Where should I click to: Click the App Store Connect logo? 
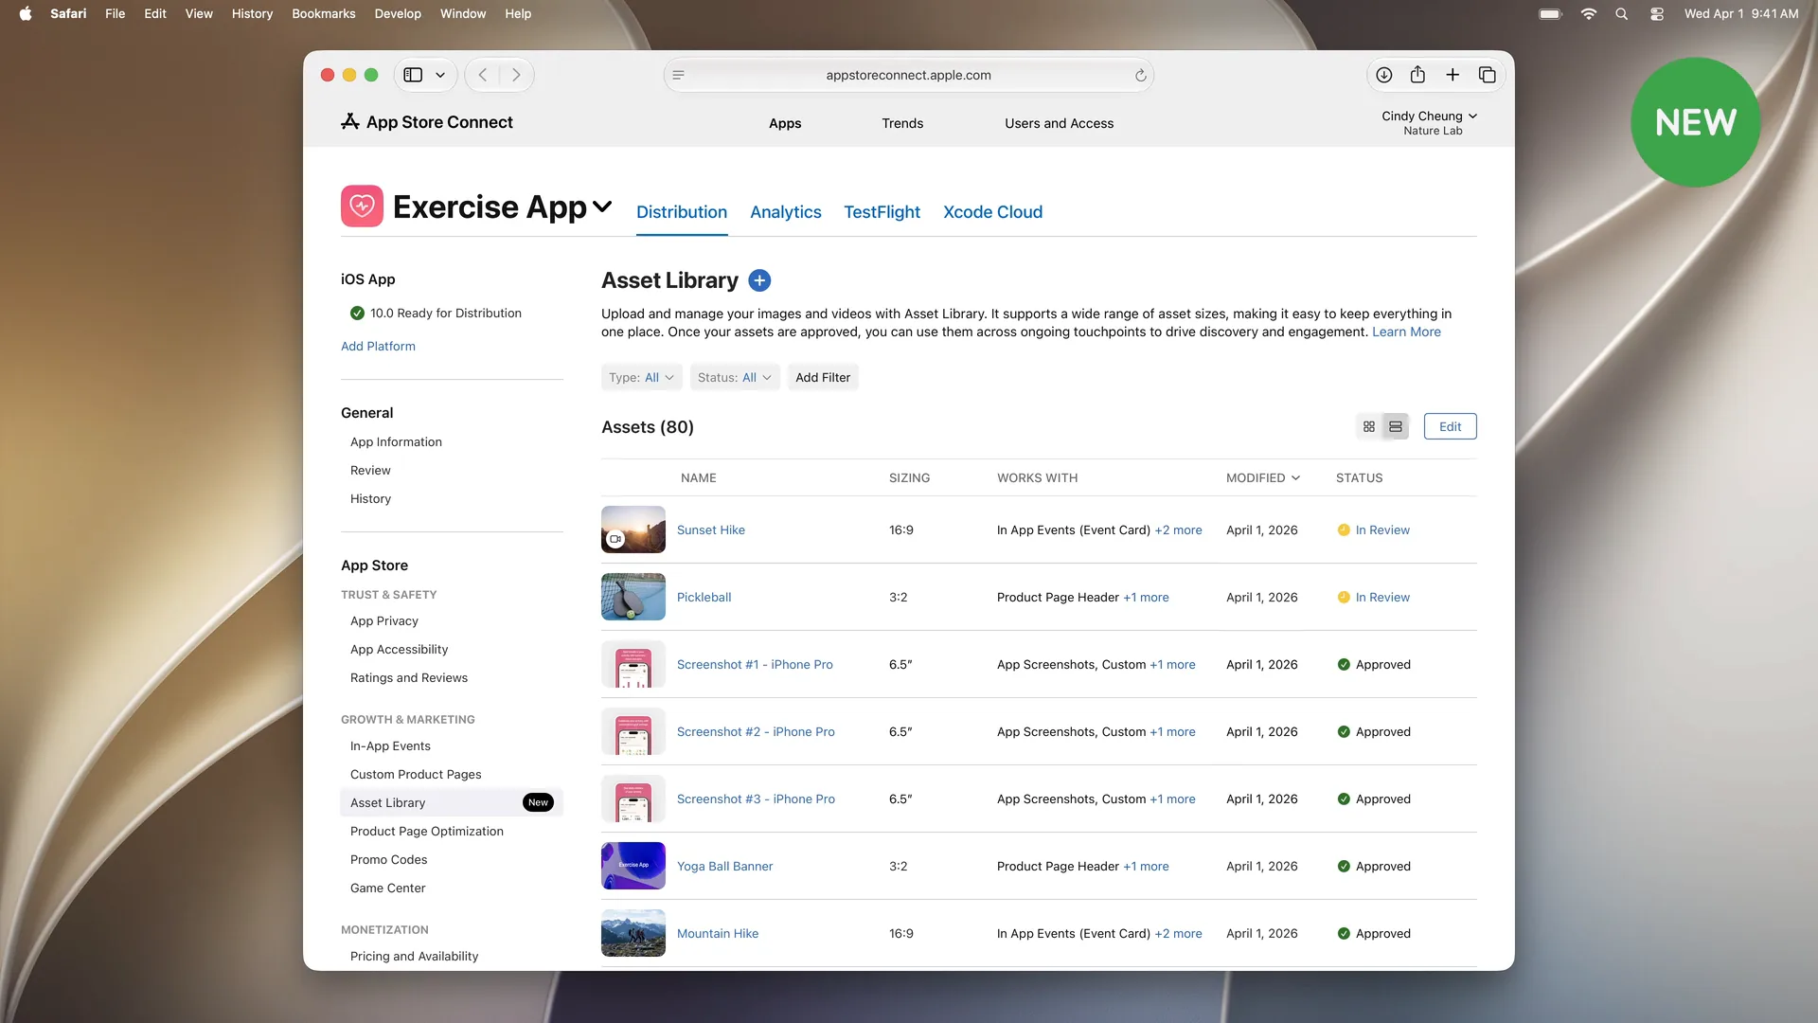[427, 122]
